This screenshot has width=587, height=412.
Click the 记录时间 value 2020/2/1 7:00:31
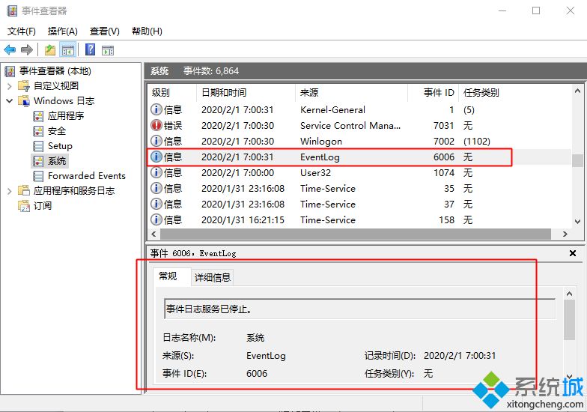[460, 355]
